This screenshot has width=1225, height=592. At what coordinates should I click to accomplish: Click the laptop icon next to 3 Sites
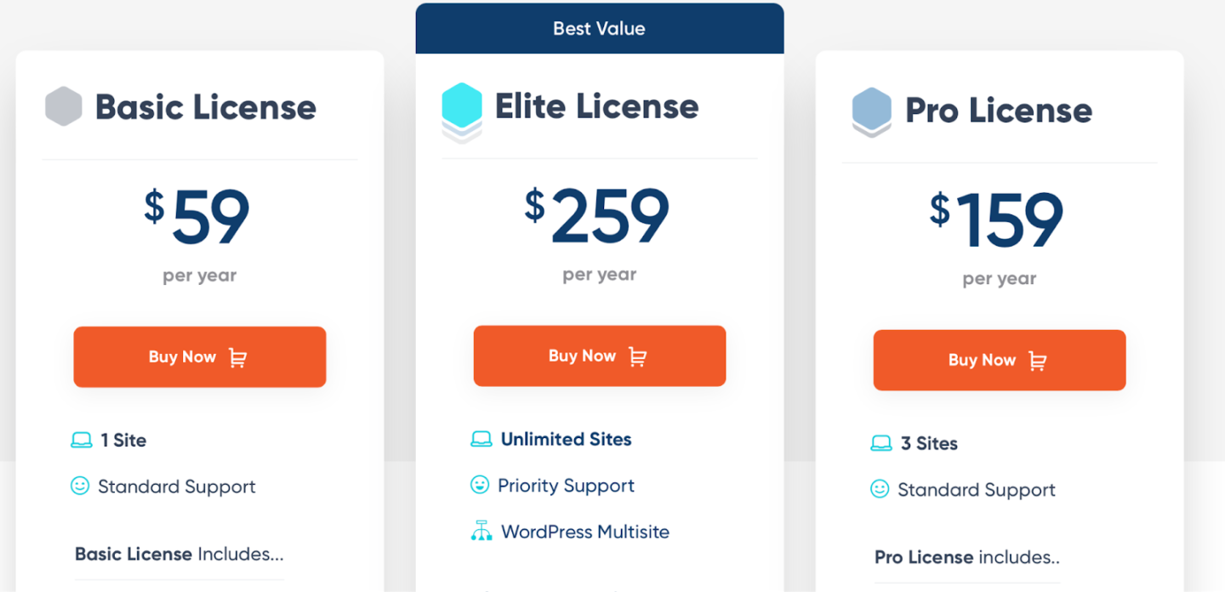click(881, 443)
